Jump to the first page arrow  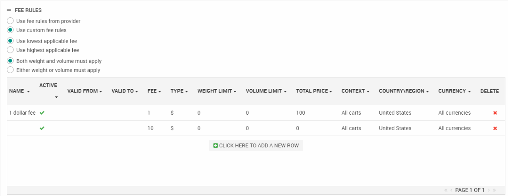coord(446,190)
